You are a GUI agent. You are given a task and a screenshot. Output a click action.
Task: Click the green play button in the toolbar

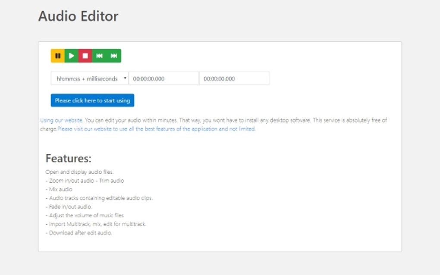point(72,55)
